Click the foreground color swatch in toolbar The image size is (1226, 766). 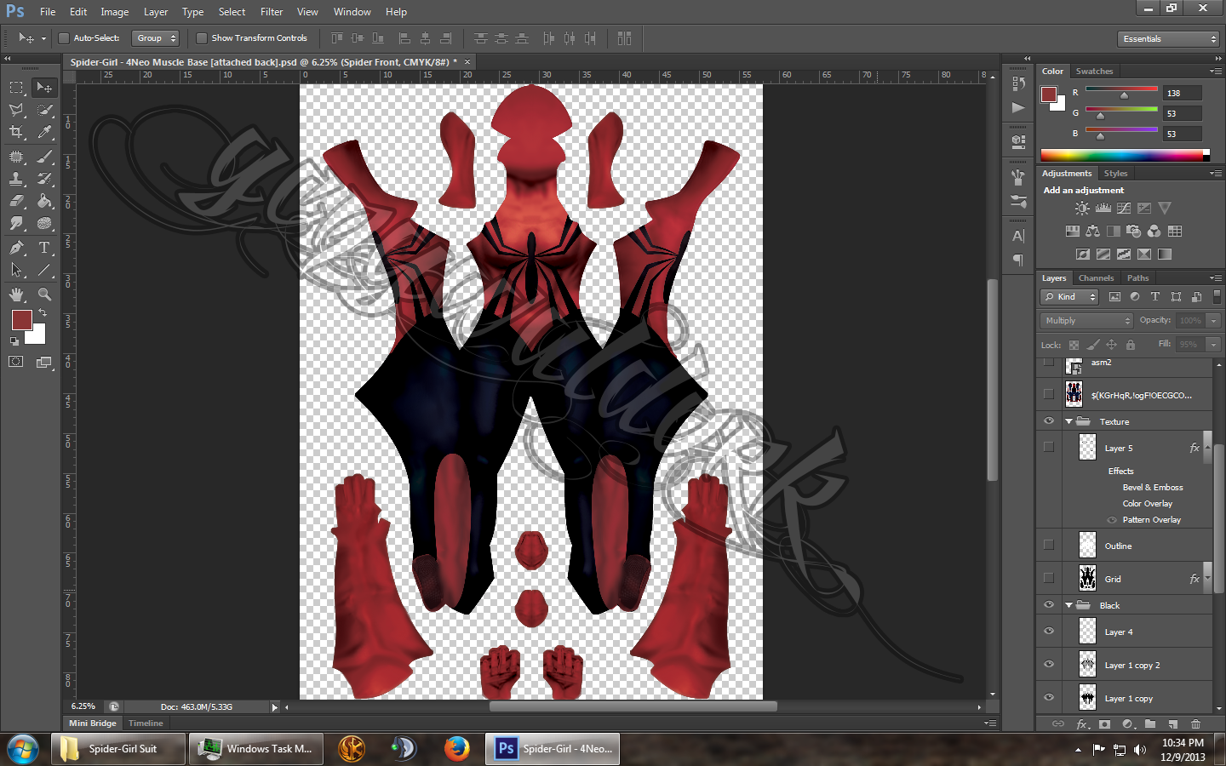pos(22,320)
